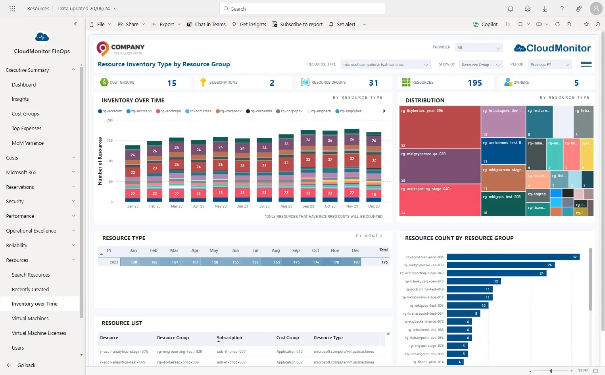Open the MoM Variance page
Image resolution: width=605 pixels, height=375 pixels.
pyautogui.click(x=28, y=143)
